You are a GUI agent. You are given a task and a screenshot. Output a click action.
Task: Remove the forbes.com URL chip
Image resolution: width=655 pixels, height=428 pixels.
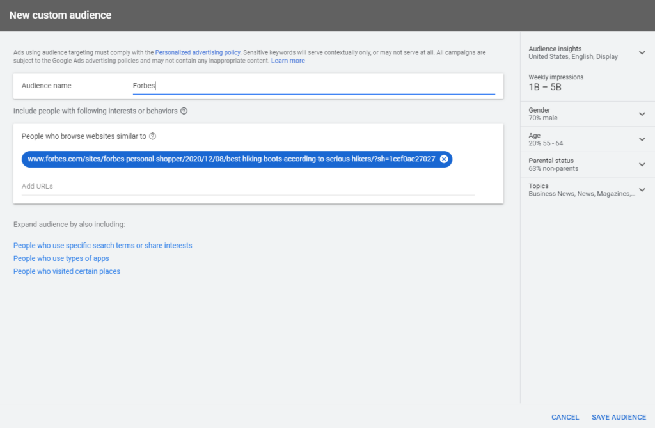tap(444, 159)
